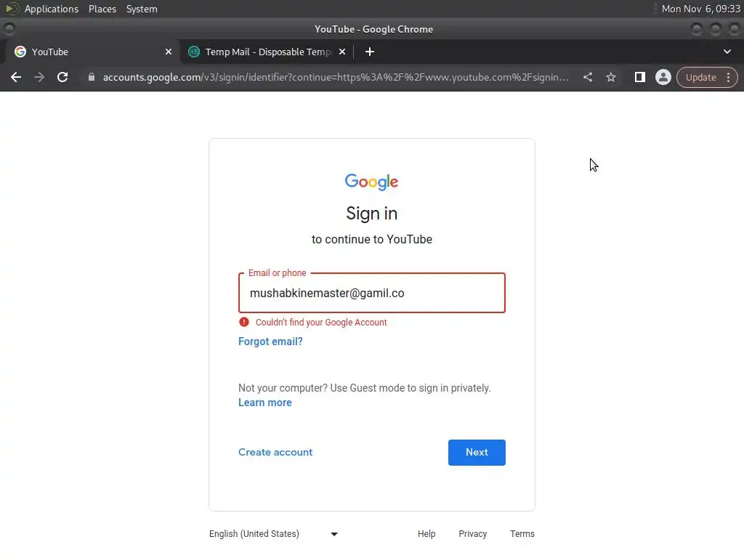Bookmark this page with the star icon
The height and width of the screenshot is (558, 744).
[x=611, y=77]
